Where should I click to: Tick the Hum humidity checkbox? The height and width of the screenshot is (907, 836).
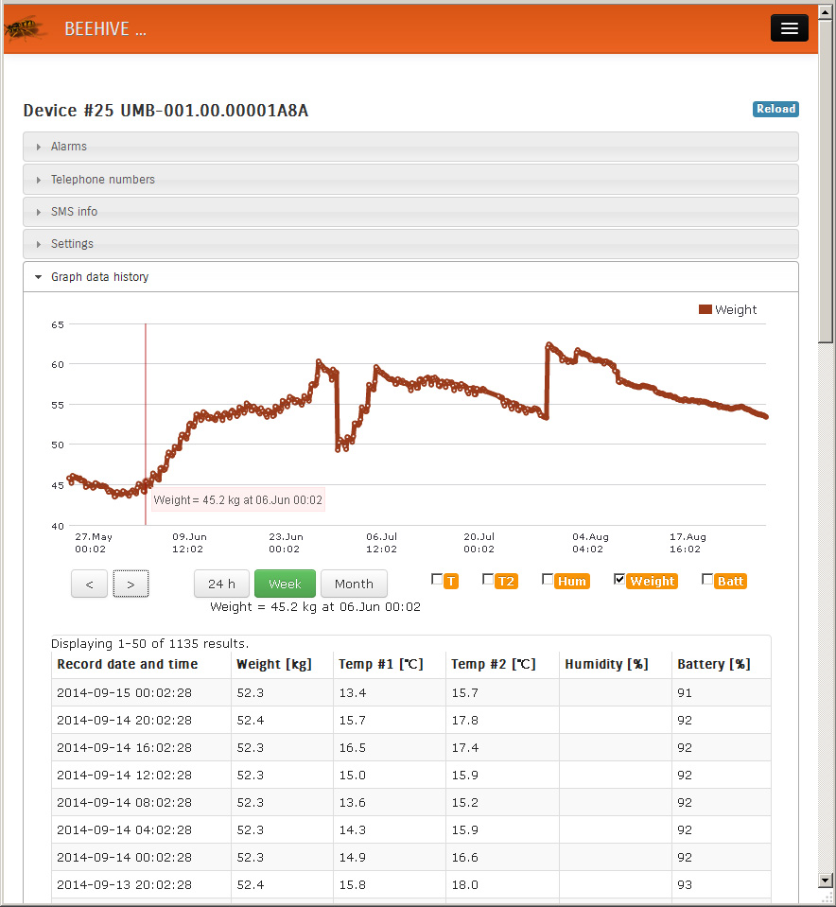548,580
